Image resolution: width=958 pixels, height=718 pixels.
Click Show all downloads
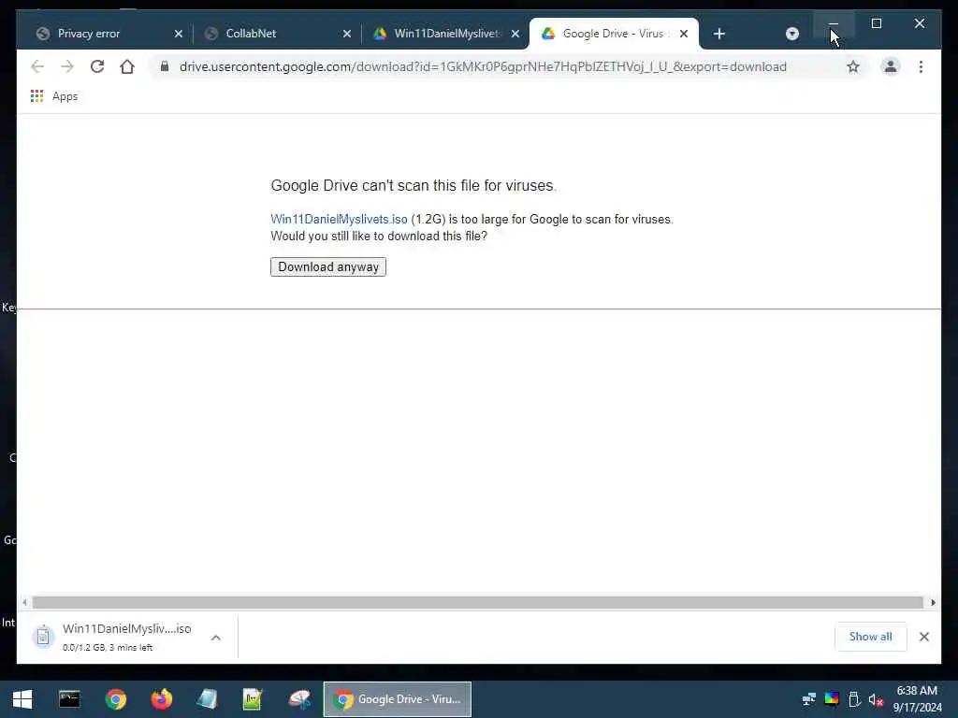[x=871, y=637]
